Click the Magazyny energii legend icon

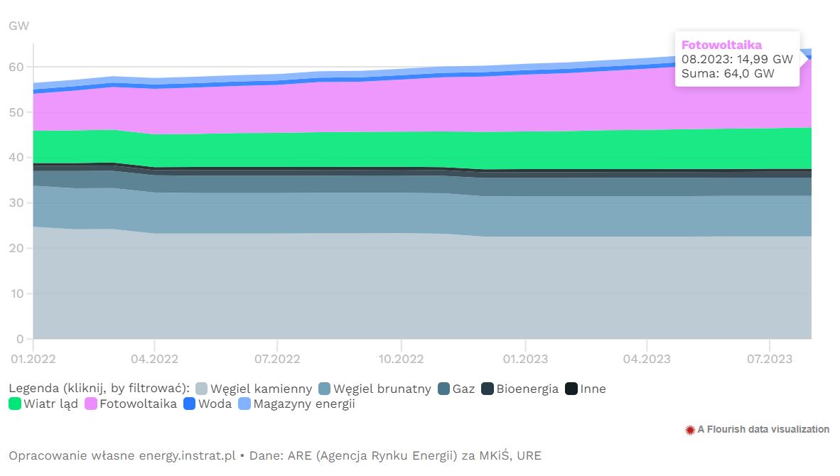pyautogui.click(x=244, y=404)
